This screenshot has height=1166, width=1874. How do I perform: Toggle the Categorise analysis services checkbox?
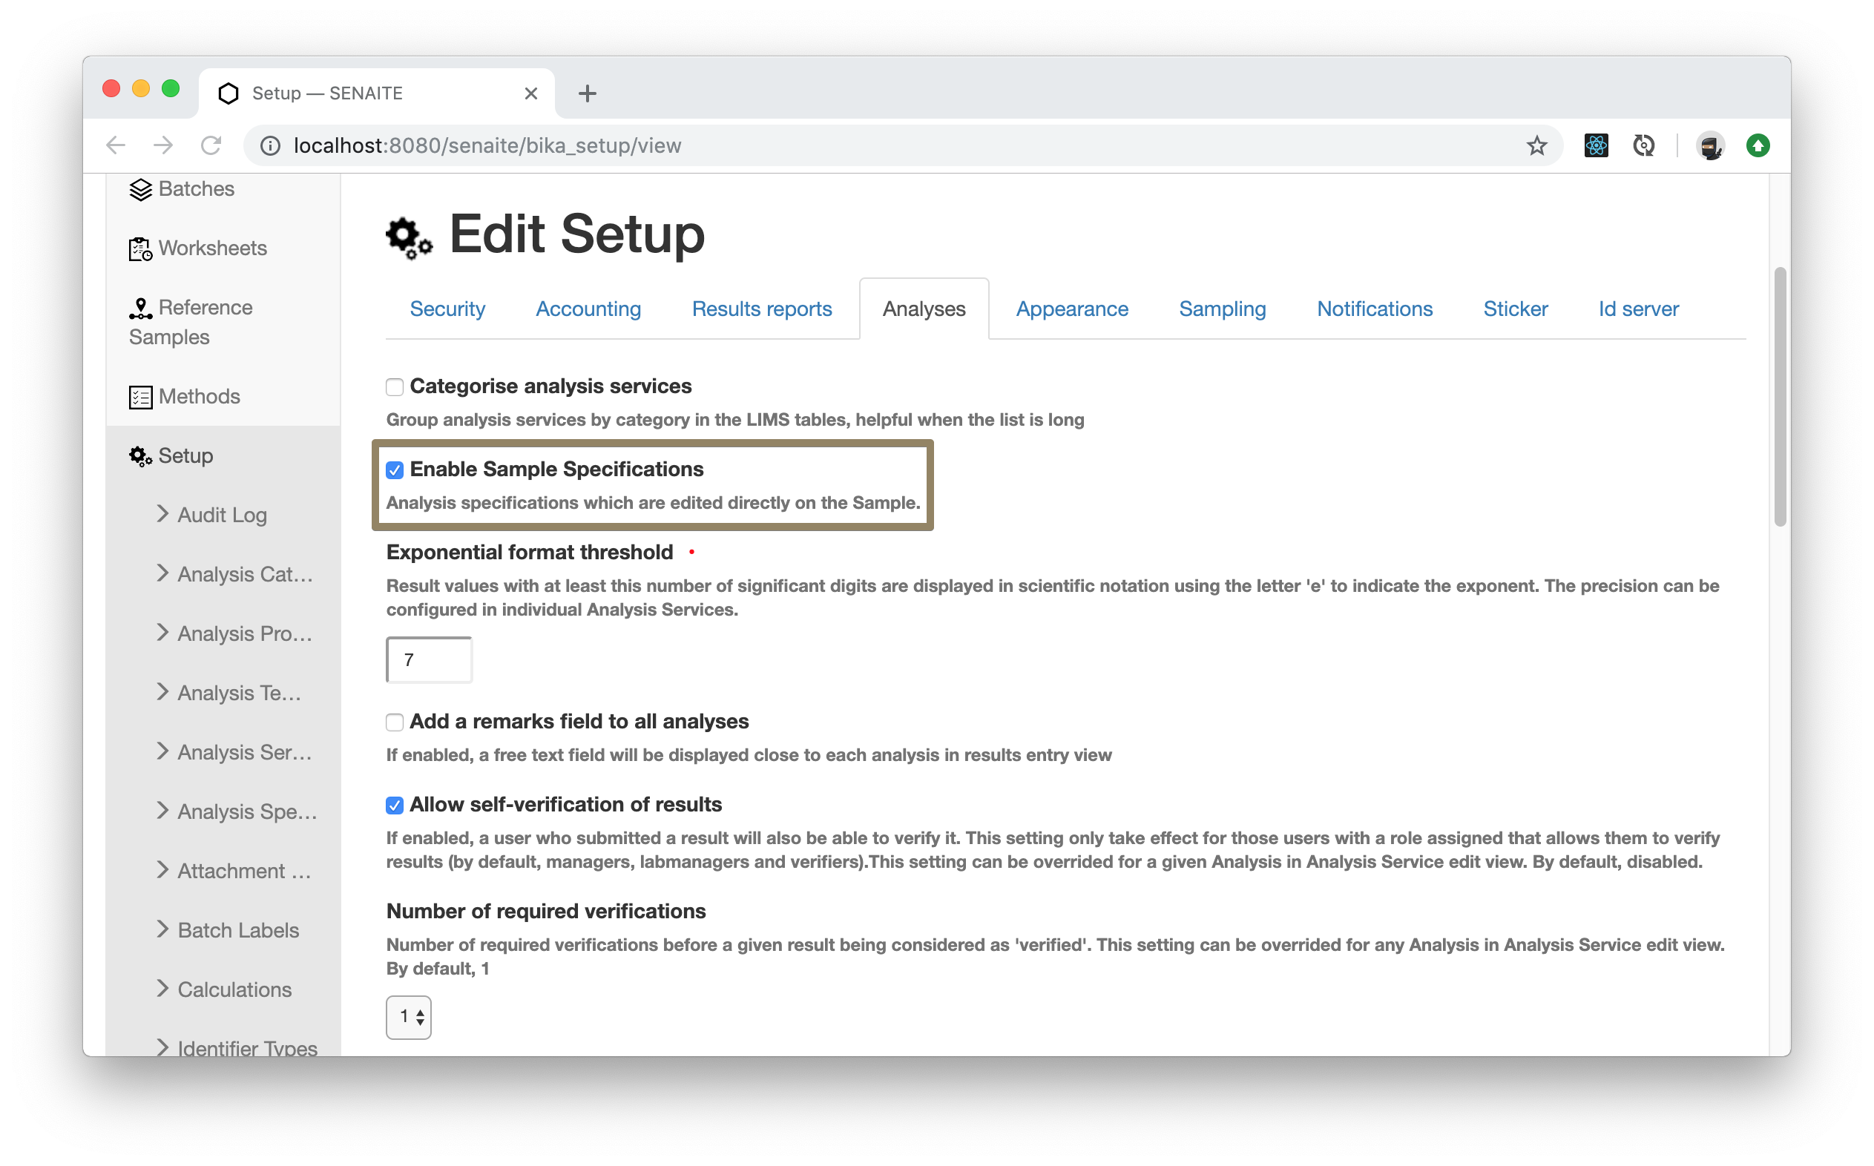coord(394,387)
